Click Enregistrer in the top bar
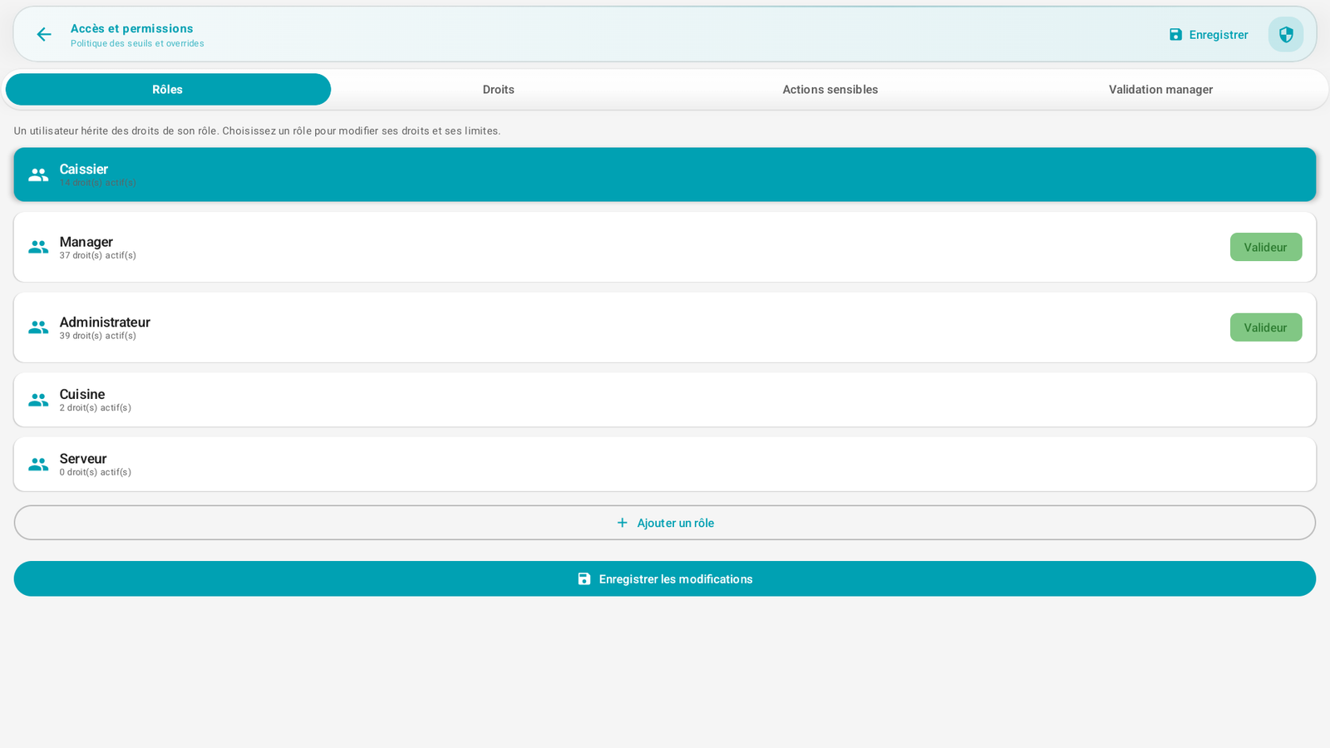The image size is (1330, 748). click(1209, 34)
